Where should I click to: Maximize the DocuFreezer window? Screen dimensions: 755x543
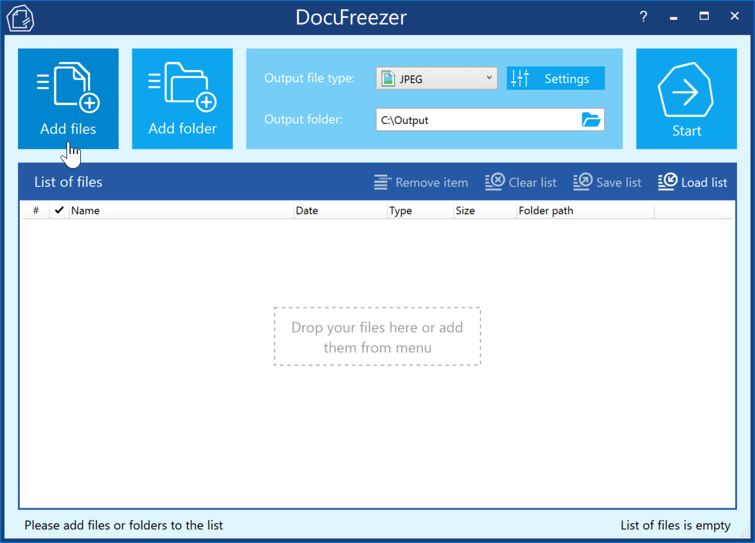click(705, 17)
